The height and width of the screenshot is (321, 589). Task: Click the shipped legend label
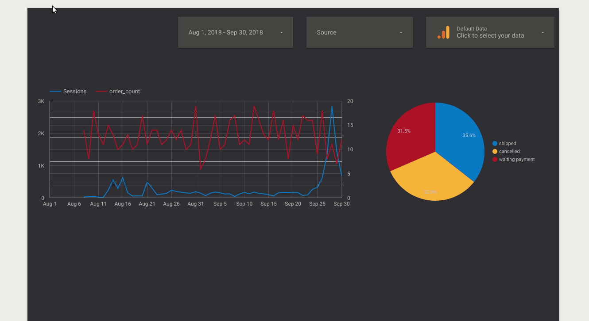(x=508, y=143)
